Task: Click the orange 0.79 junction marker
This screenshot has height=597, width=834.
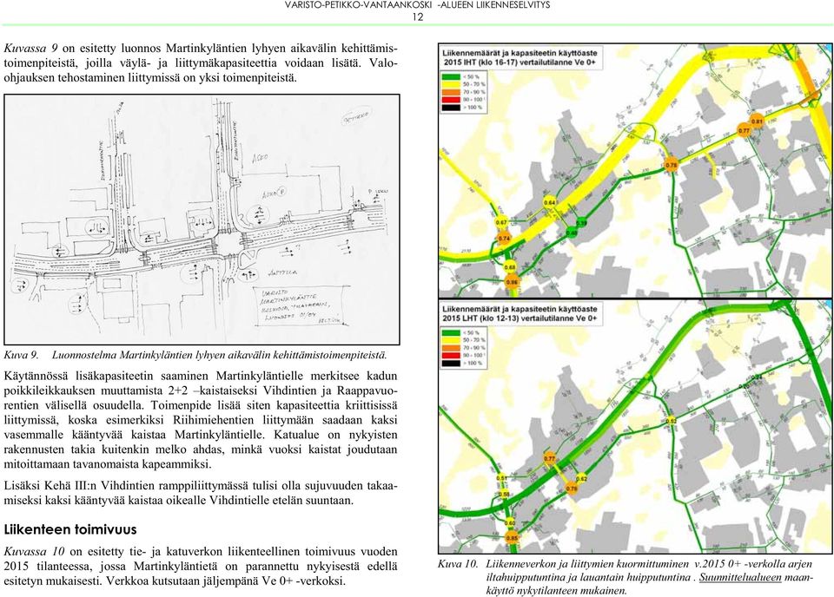Action: (572, 489)
